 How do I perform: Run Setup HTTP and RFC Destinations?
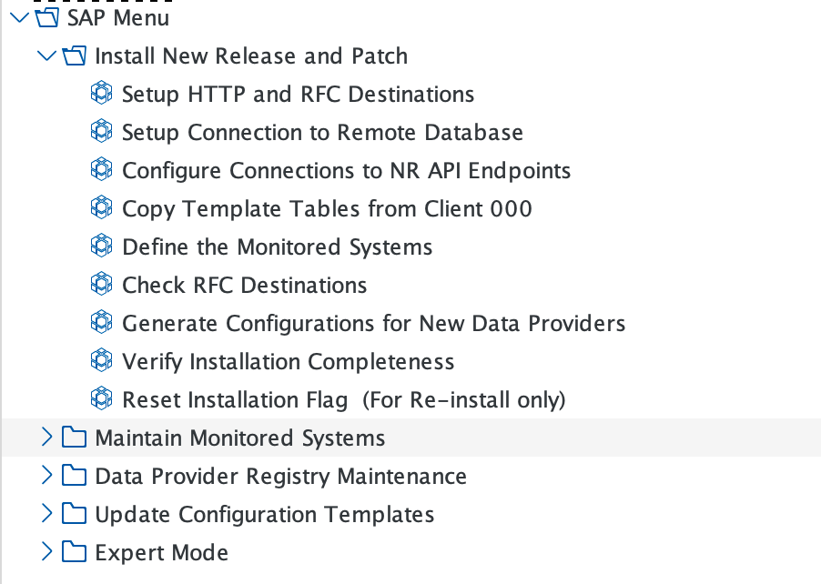point(298,93)
